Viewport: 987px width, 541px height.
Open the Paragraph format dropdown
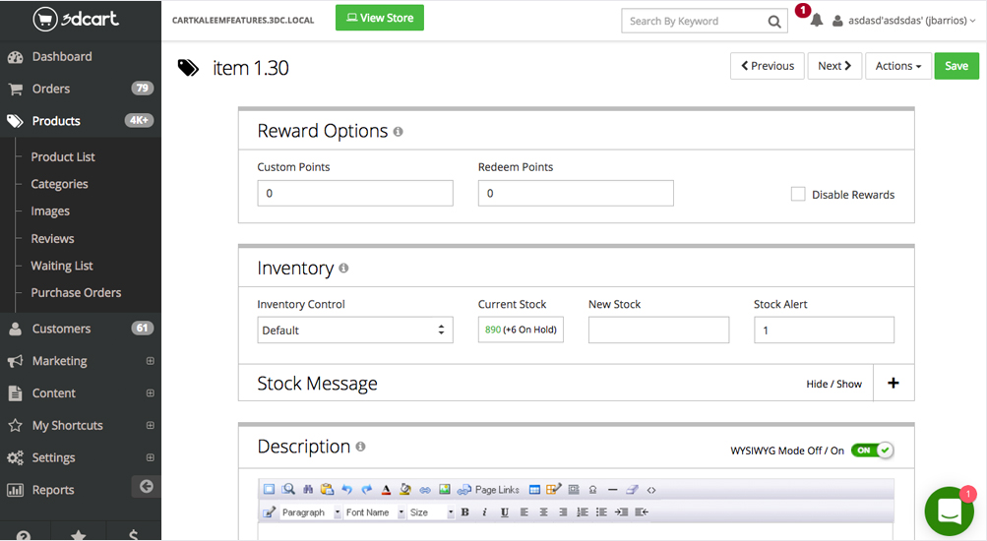click(x=309, y=512)
